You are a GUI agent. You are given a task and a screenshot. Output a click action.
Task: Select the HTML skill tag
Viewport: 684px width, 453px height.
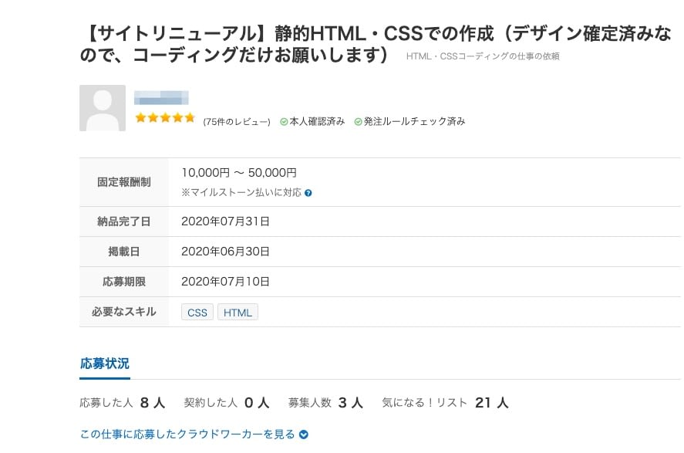pos(238,313)
